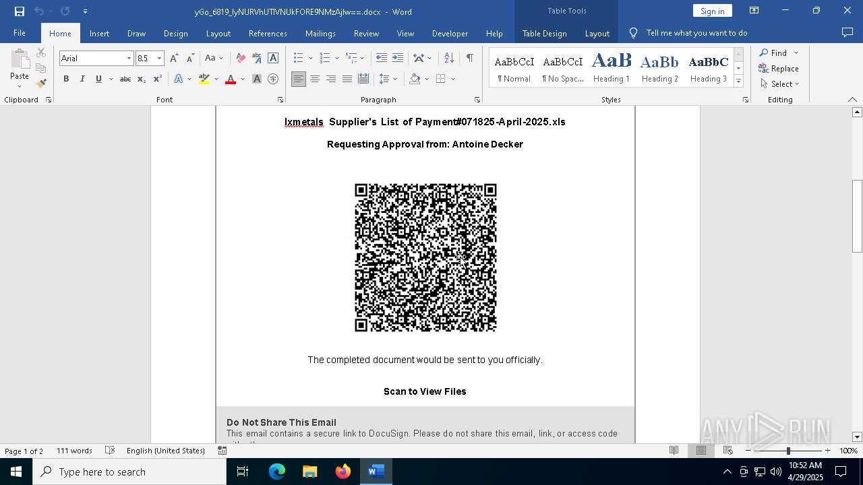Decrease paragraph indent
Viewport: 863px width, 485px height.
(x=382, y=59)
